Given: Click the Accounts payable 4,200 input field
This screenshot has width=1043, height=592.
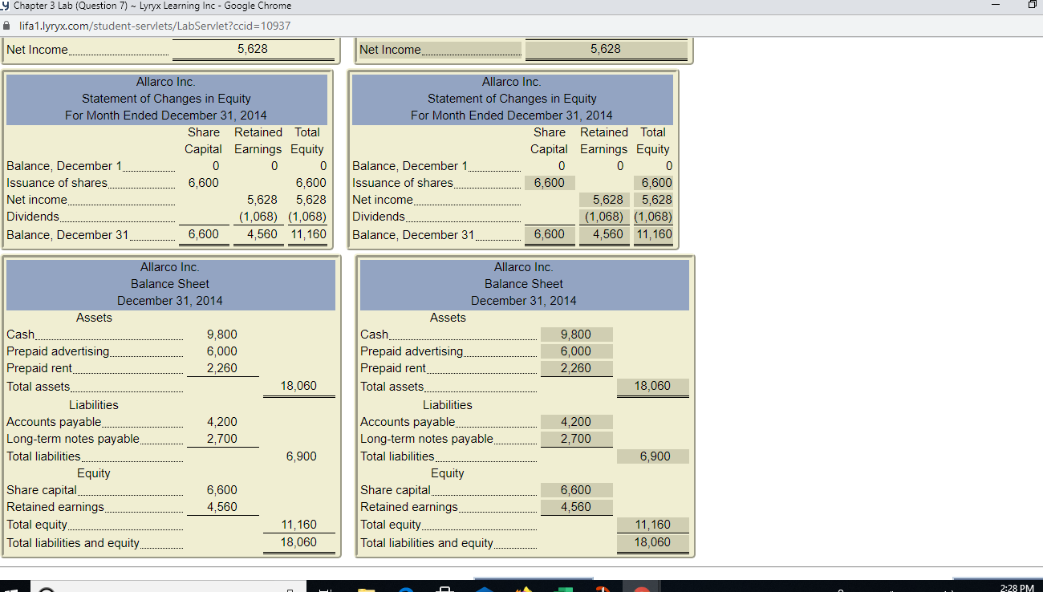Looking at the screenshot, I should (x=576, y=422).
